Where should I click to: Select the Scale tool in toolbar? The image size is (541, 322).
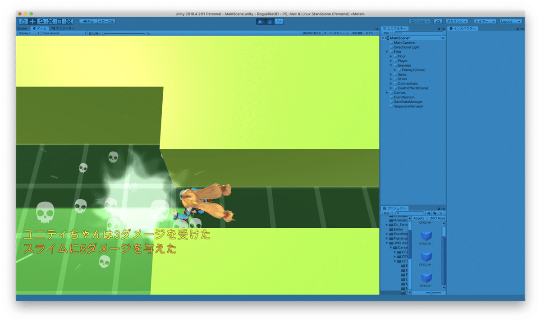point(50,21)
